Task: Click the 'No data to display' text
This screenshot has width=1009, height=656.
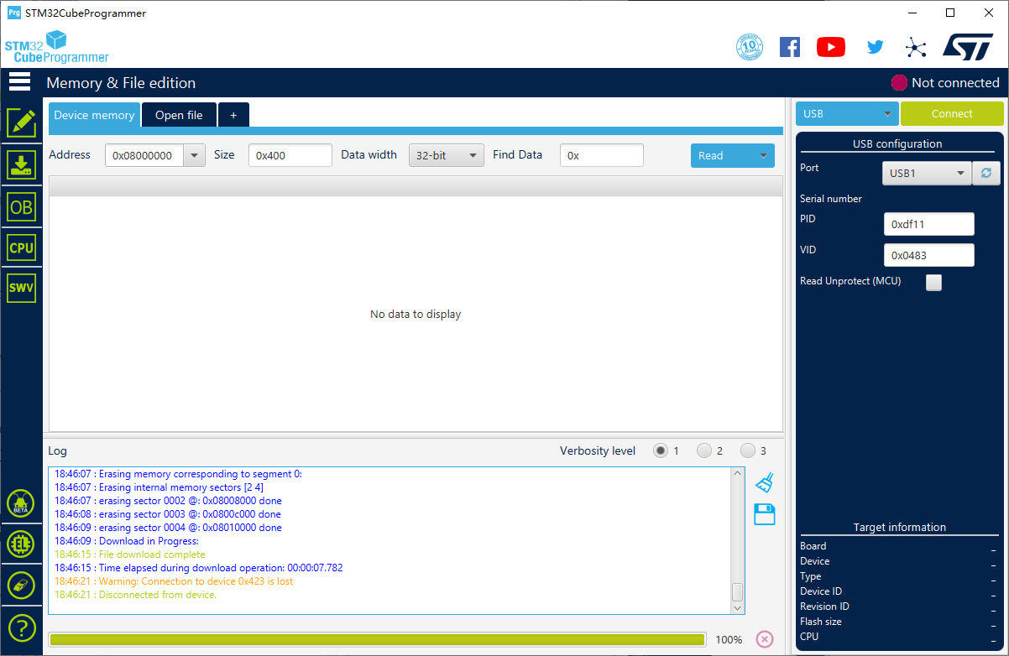Action: coord(416,314)
